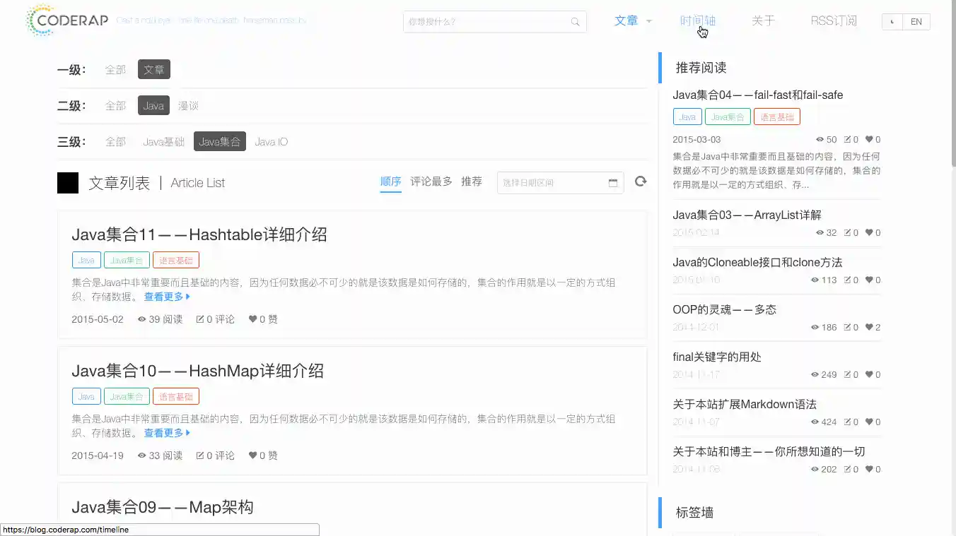
Task: Click the eye icon beside 50 in fail-fast entry
Action: tap(820, 140)
